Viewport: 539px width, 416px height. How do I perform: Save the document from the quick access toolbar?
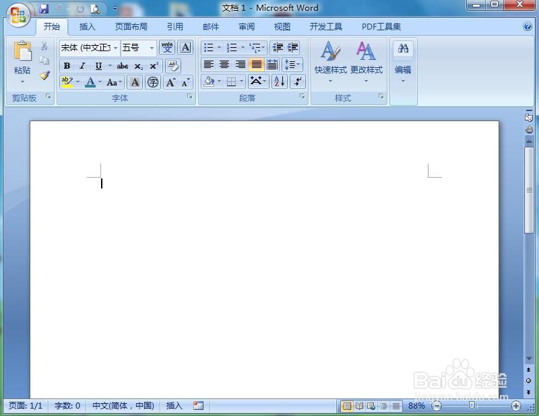pos(44,9)
